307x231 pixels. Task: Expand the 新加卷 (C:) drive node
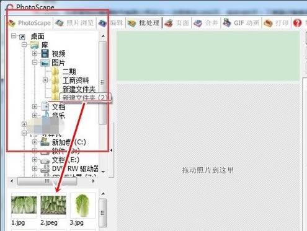35,142
